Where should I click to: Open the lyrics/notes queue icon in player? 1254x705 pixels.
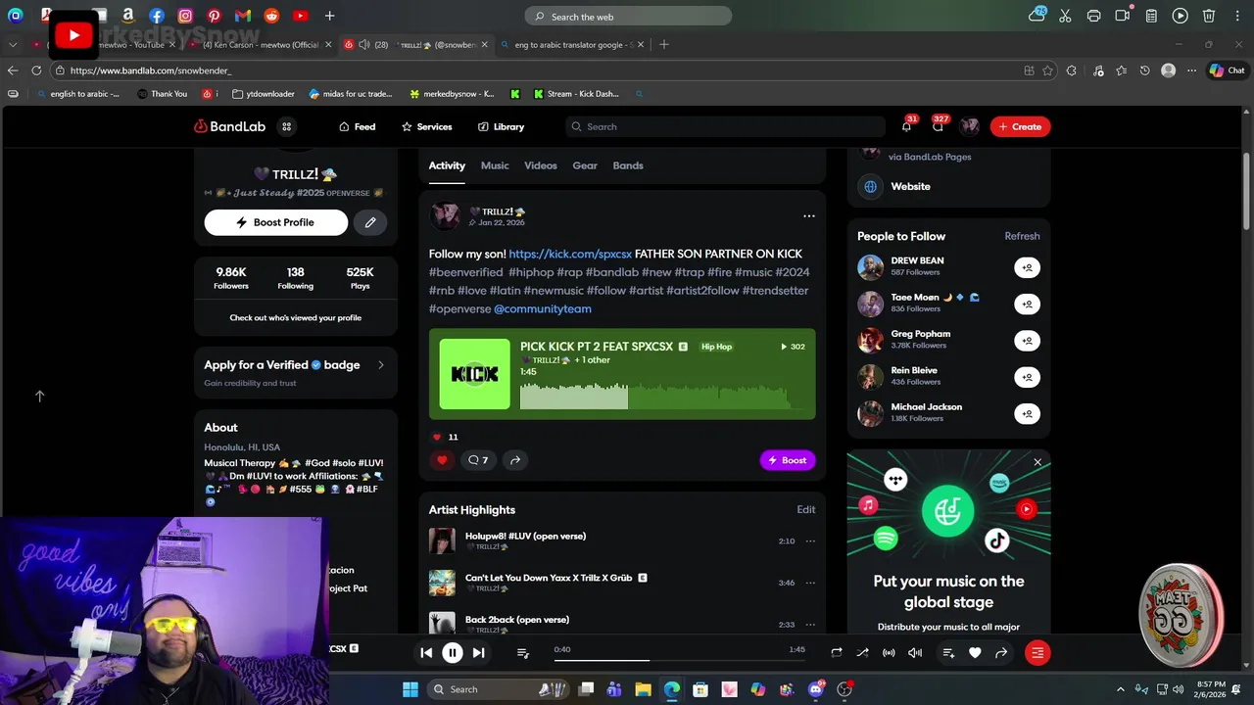pos(522,653)
